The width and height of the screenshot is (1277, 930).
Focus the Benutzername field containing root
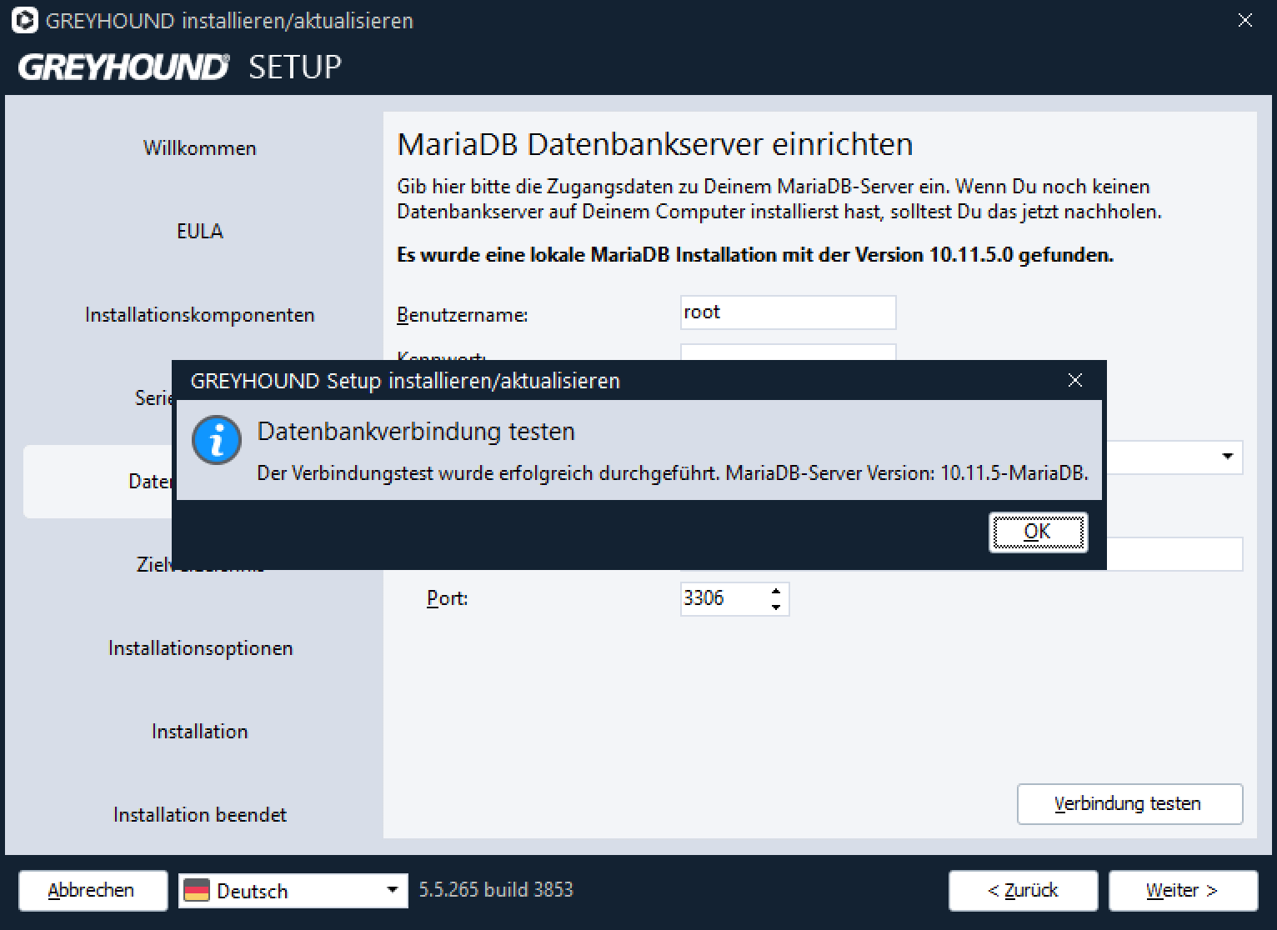click(788, 312)
